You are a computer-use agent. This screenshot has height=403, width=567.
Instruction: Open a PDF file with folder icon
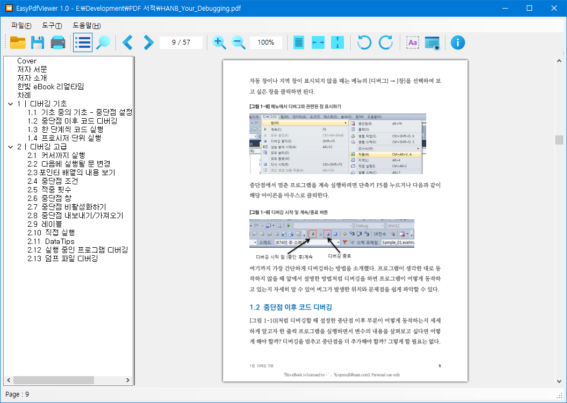click(17, 42)
